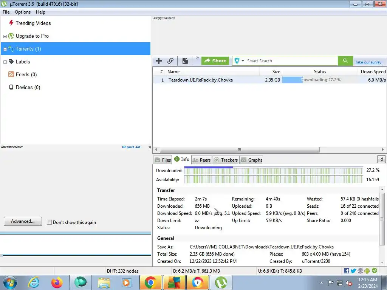This screenshot has height=290, width=387.
Task: Click the green search magnifier button
Action: (345, 61)
